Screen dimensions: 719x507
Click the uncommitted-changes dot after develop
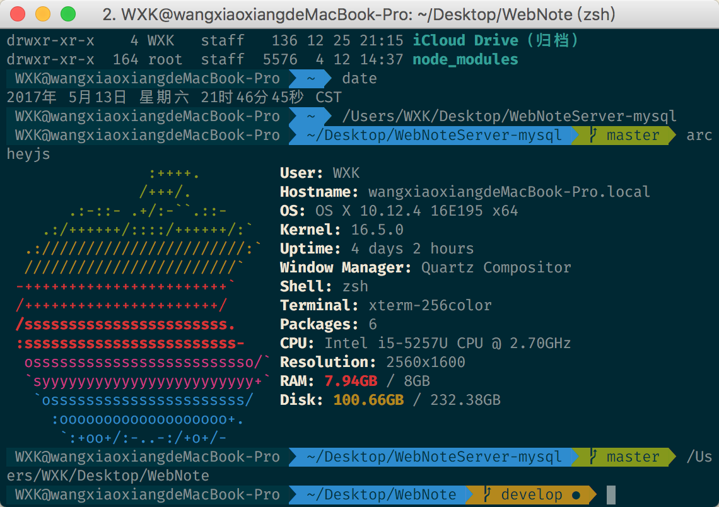coord(576,495)
